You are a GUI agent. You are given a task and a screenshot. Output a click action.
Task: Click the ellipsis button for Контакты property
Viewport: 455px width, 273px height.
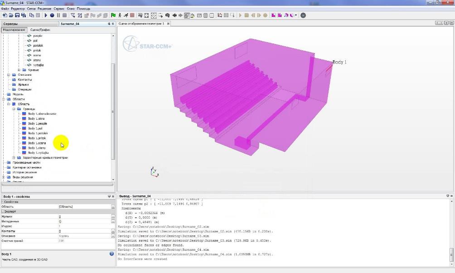coord(113,231)
